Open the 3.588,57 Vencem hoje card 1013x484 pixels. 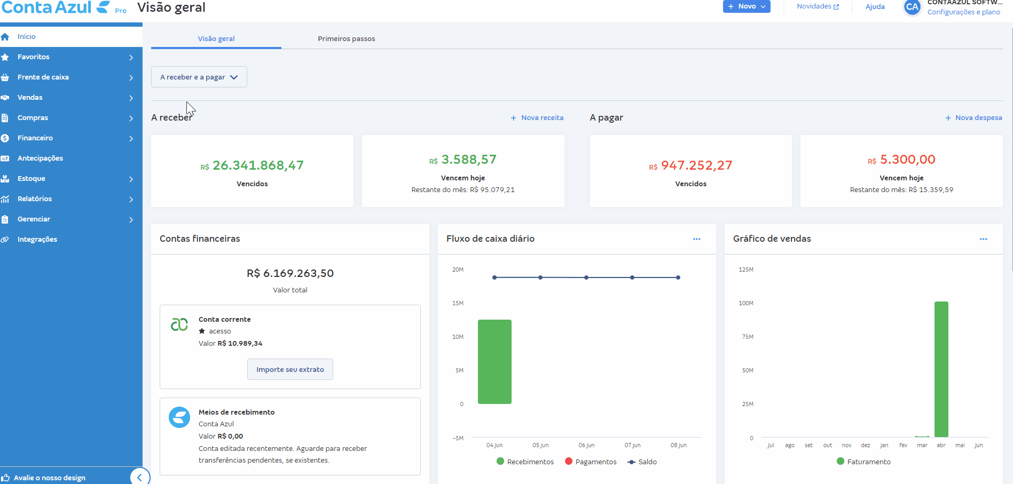pos(463,171)
